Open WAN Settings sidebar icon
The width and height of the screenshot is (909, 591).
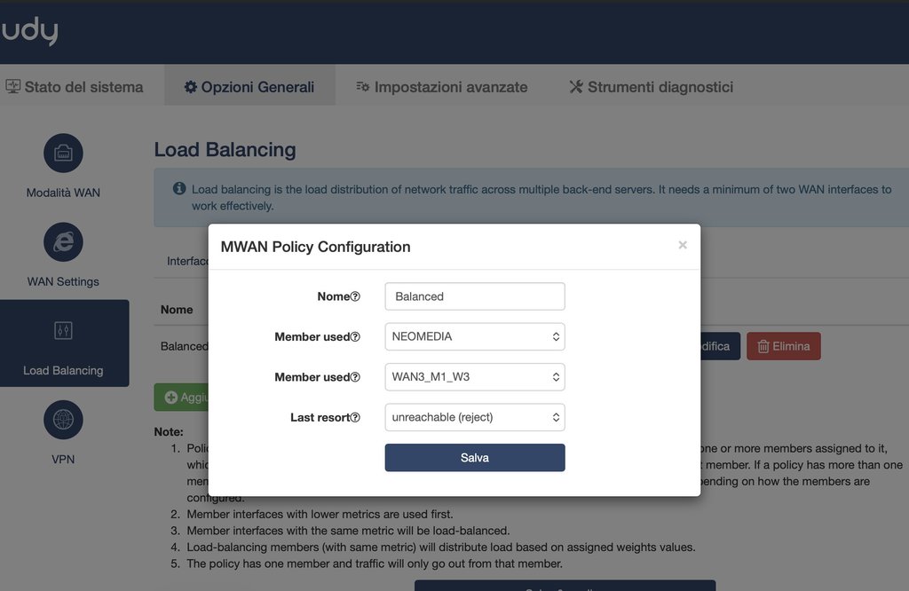click(63, 242)
